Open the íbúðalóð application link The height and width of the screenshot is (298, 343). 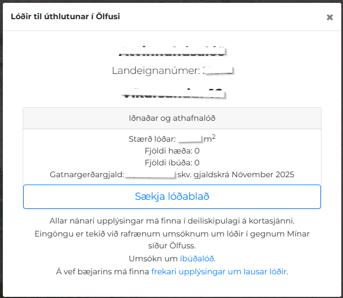click(x=197, y=258)
